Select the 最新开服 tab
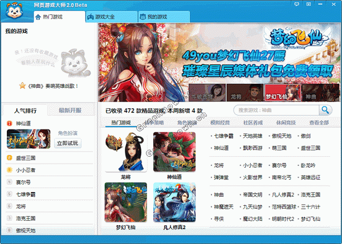Viewport: 342px width, 244px height. click(x=70, y=111)
